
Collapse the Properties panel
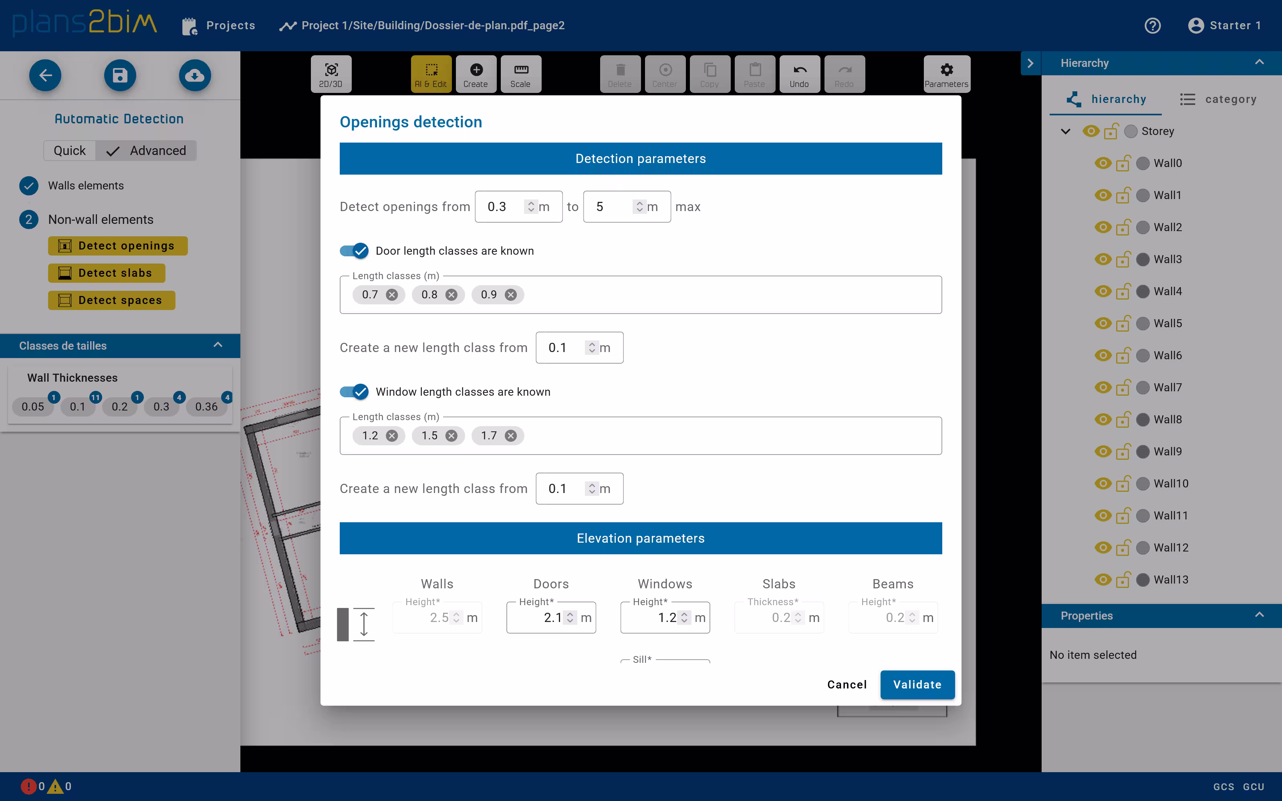tap(1260, 615)
